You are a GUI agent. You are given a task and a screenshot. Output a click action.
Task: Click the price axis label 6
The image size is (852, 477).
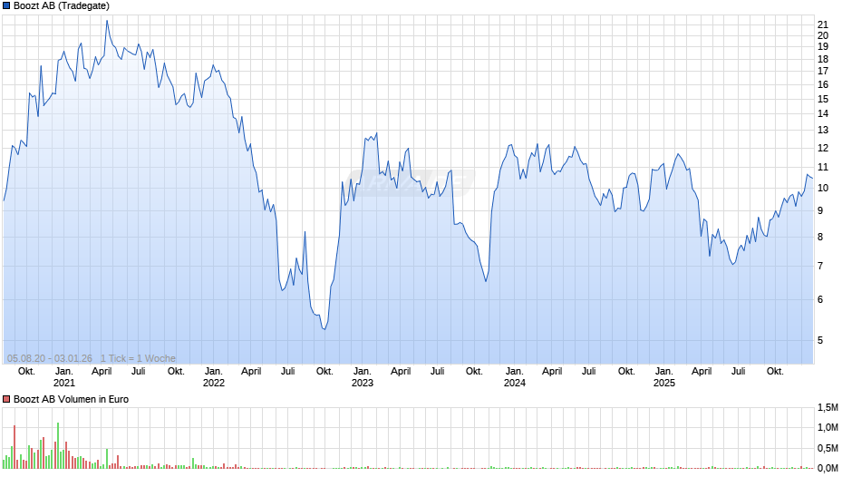(x=820, y=299)
